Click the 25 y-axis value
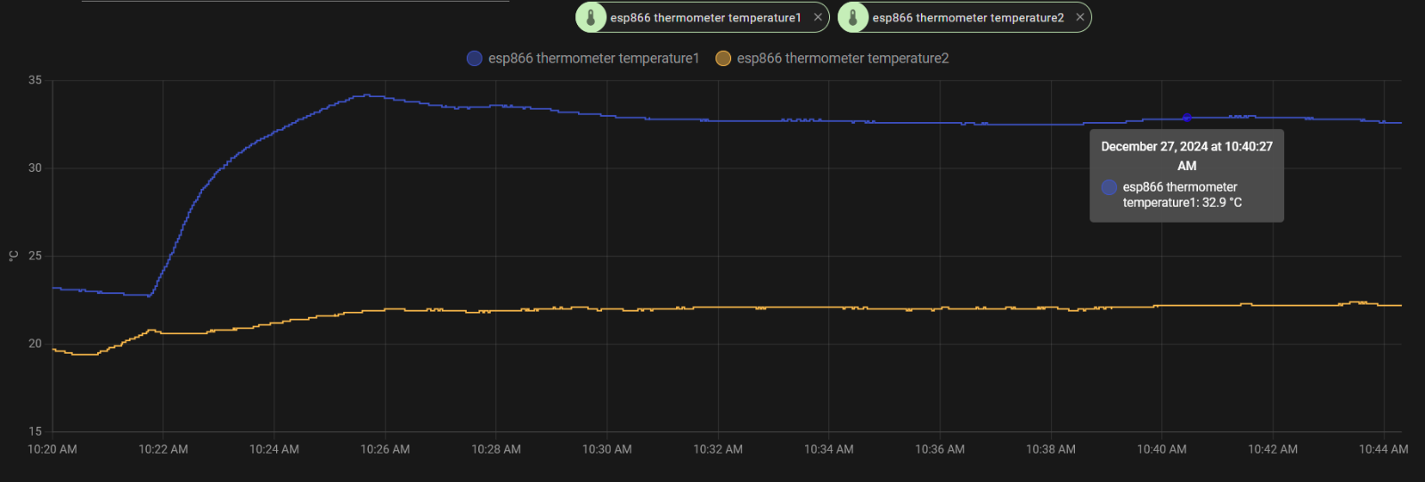The width and height of the screenshot is (1425, 482). 35,256
